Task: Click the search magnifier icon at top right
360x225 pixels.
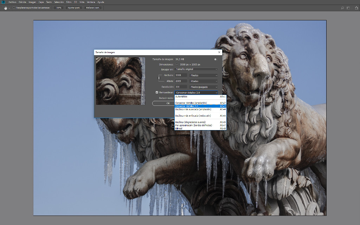Action: click(x=342, y=8)
